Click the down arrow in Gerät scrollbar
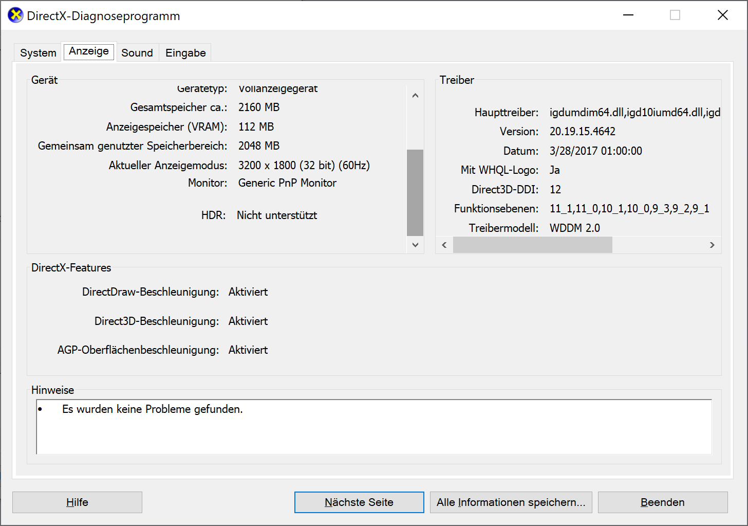Screen dimensions: 748x526 point(415,245)
